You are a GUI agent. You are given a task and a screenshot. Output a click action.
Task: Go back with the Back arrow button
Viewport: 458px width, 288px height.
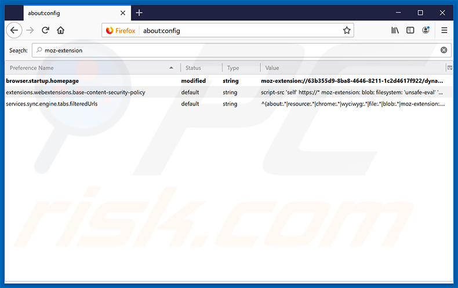pos(14,30)
